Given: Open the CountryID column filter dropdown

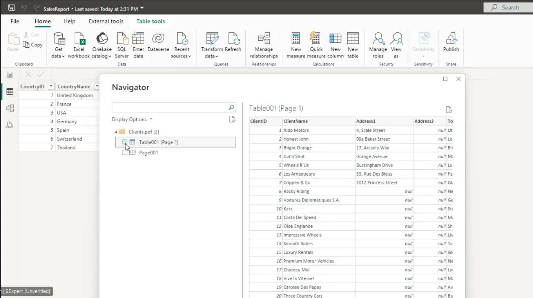Looking at the screenshot, I should click(x=51, y=86).
